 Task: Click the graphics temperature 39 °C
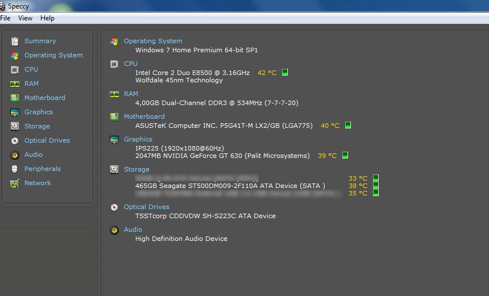[x=327, y=156]
